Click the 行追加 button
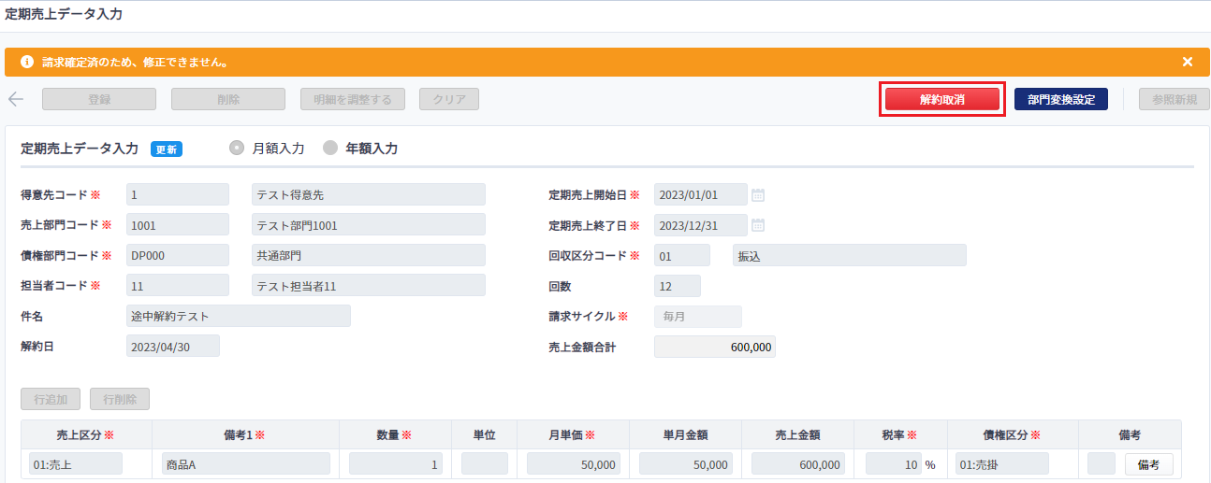 [x=51, y=399]
